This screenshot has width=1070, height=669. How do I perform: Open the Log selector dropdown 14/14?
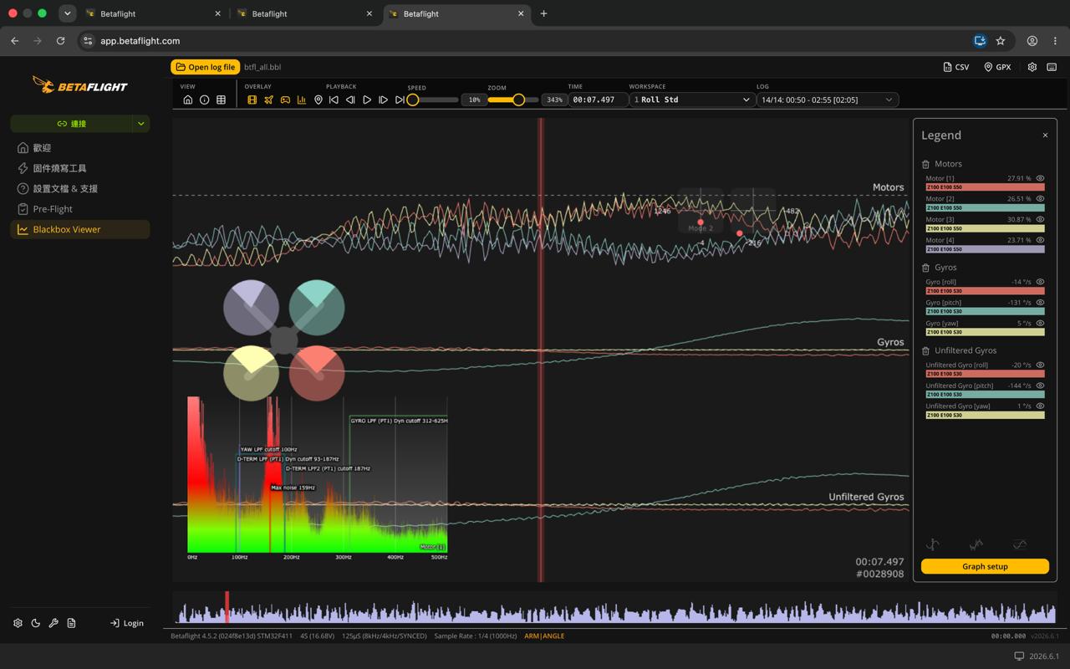[x=828, y=100]
